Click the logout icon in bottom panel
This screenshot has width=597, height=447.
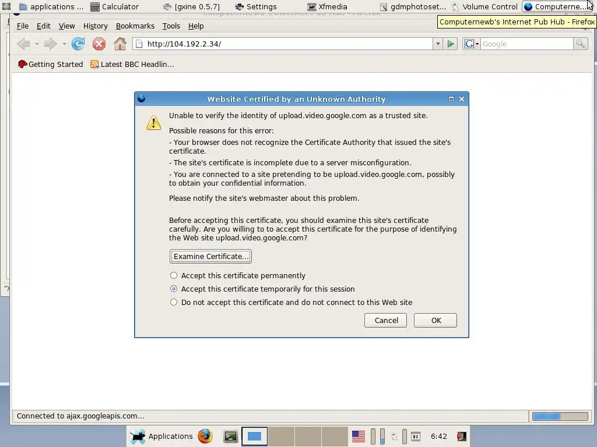point(462,437)
